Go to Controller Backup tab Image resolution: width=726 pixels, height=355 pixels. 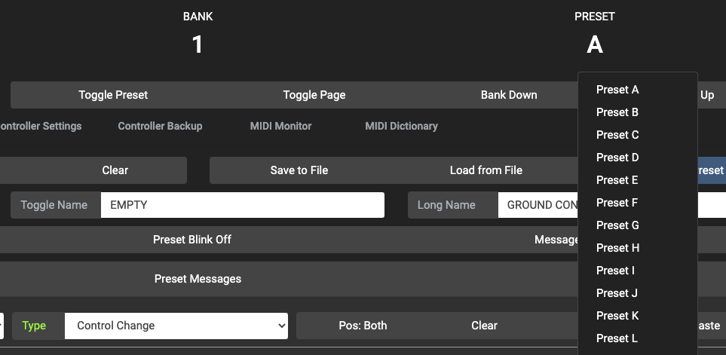[160, 126]
